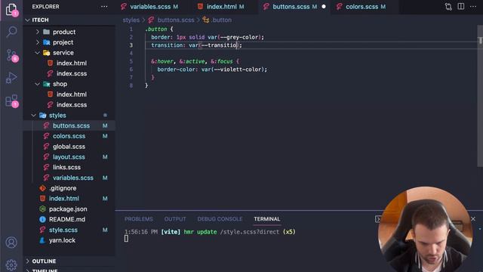The image size is (483, 272).
Task: Open the DEBUG CONSOLE panel tab
Action: [x=220, y=219]
